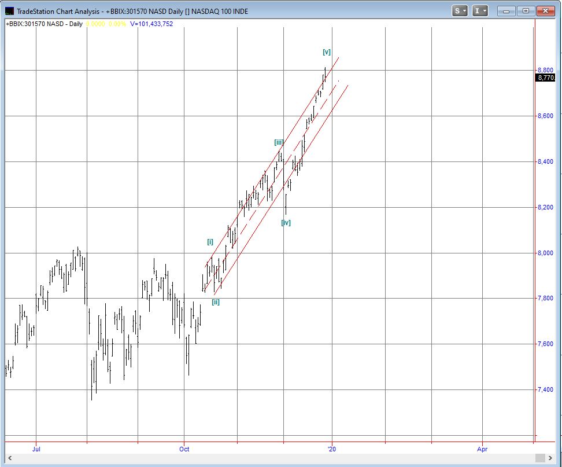
Task: Select the [iii] wave label
Action: pos(279,142)
